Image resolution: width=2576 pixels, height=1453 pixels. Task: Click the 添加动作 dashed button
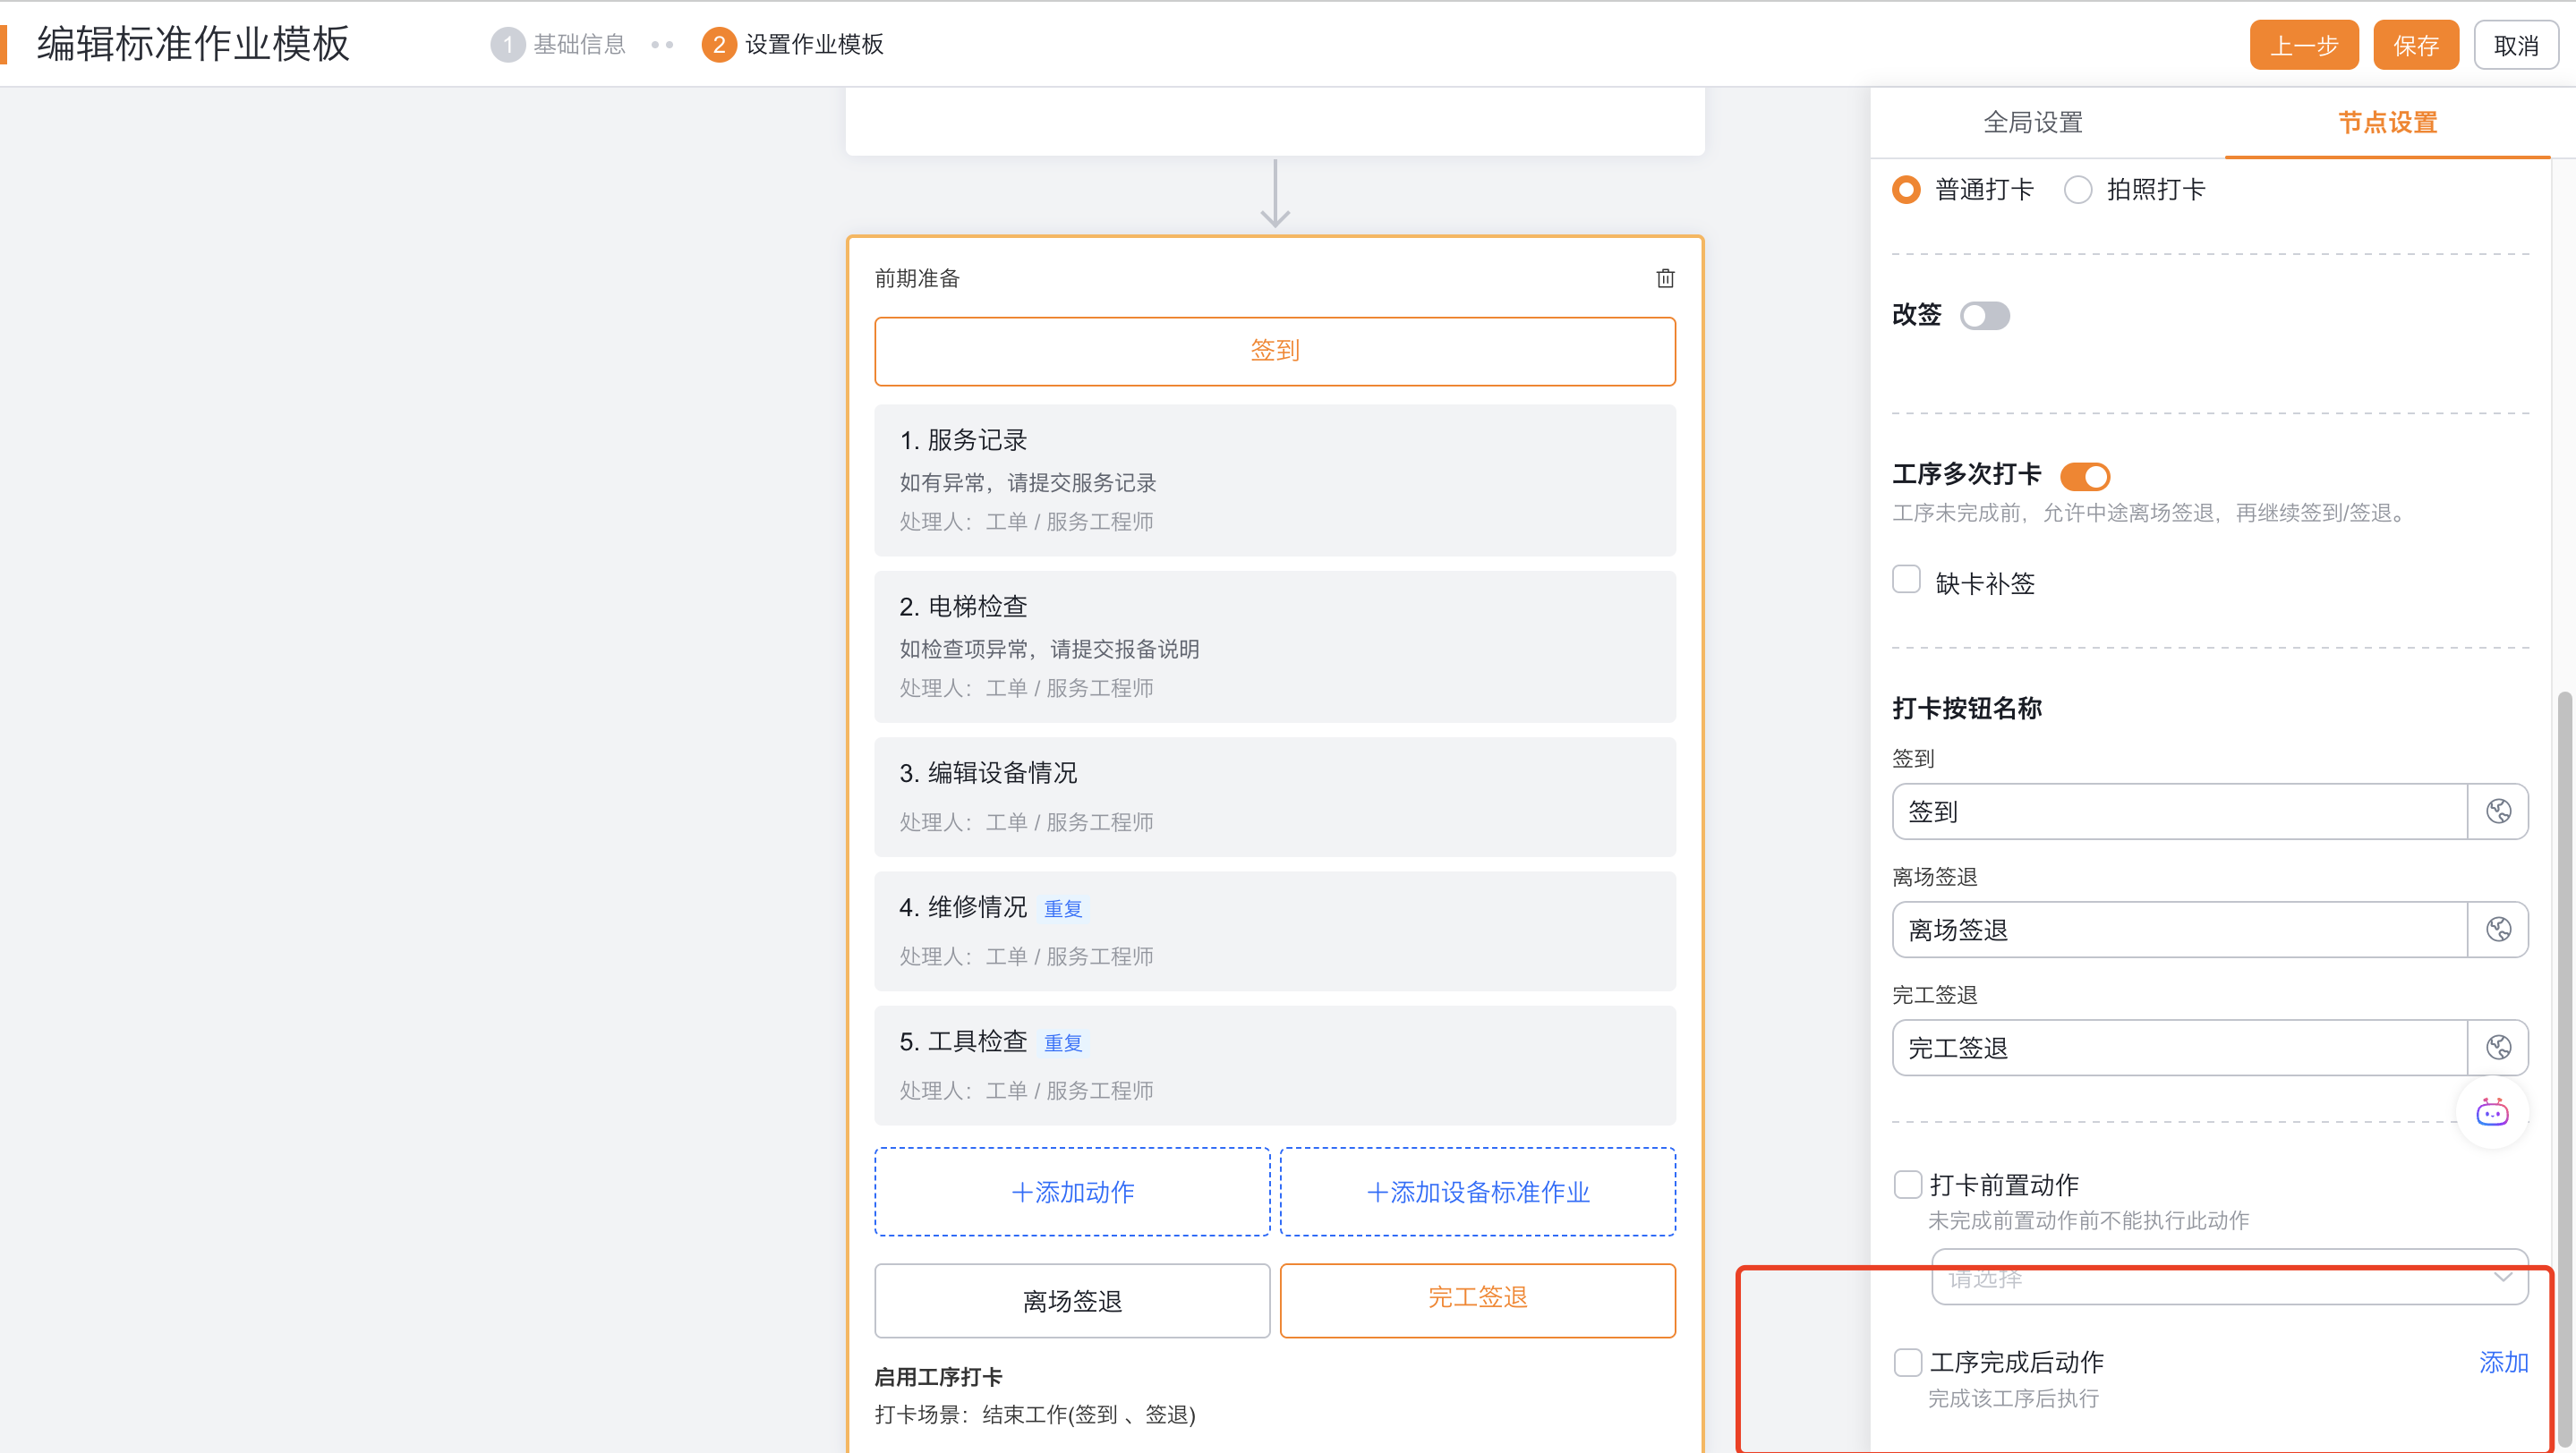1072,1192
